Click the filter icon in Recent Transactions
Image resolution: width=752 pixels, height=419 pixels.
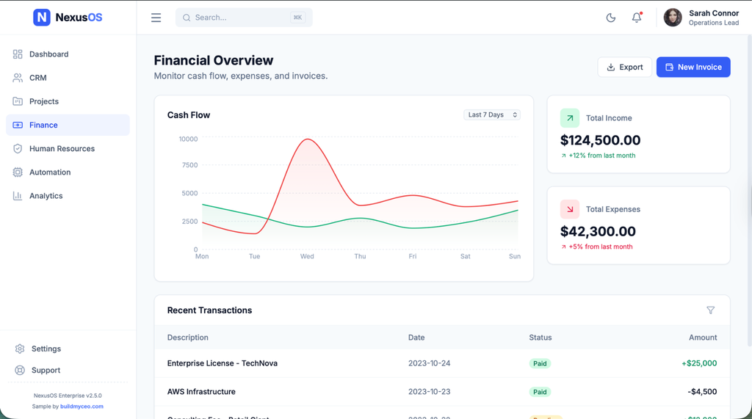tap(710, 310)
